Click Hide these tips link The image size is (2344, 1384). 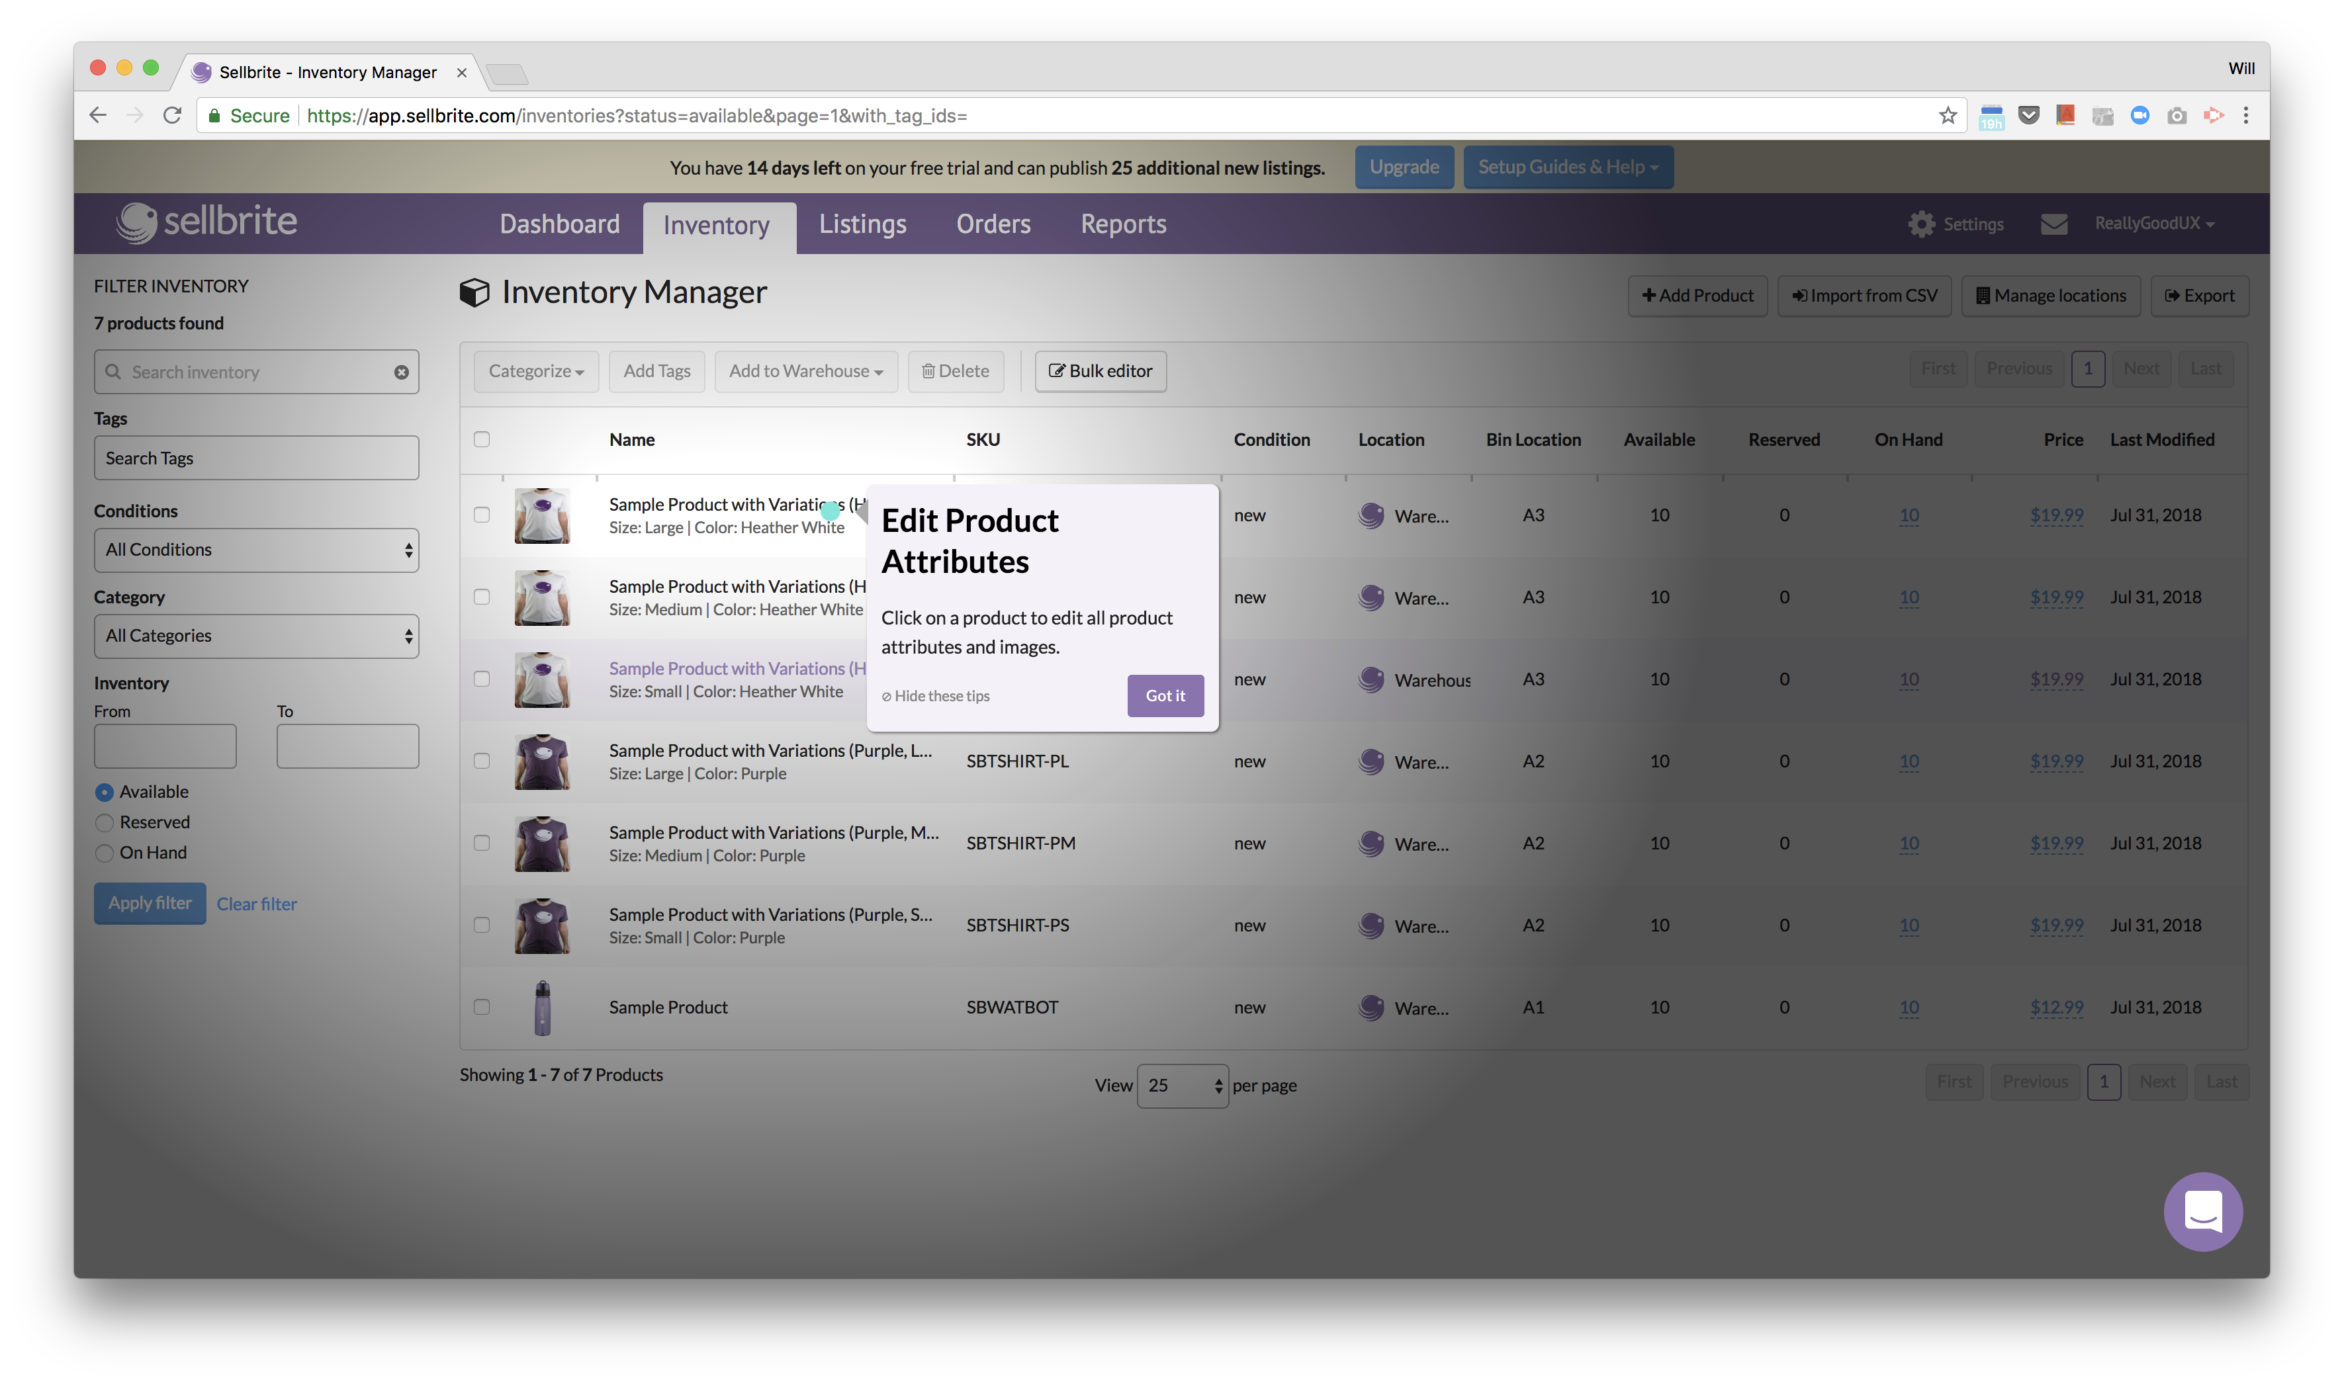pyautogui.click(x=936, y=697)
